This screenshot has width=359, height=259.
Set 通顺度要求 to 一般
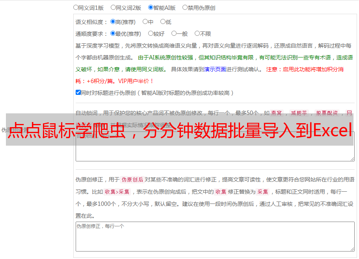(174, 33)
